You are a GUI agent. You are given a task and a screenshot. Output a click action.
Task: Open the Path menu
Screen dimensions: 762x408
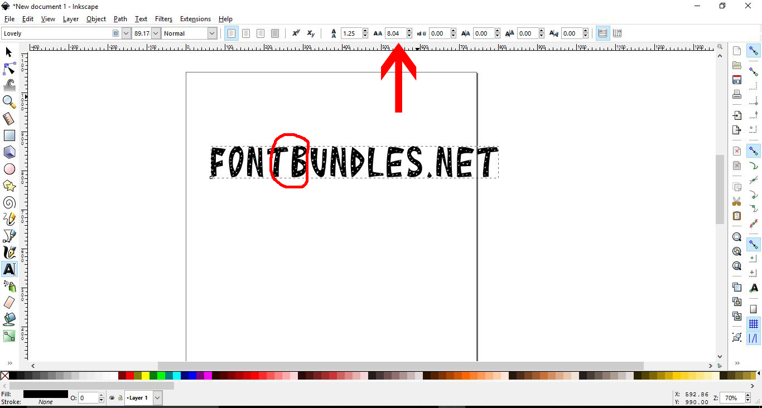pyautogui.click(x=120, y=19)
